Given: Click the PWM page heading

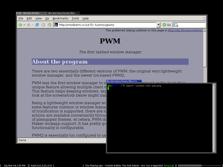Looking at the screenshot, I should point(110,41).
